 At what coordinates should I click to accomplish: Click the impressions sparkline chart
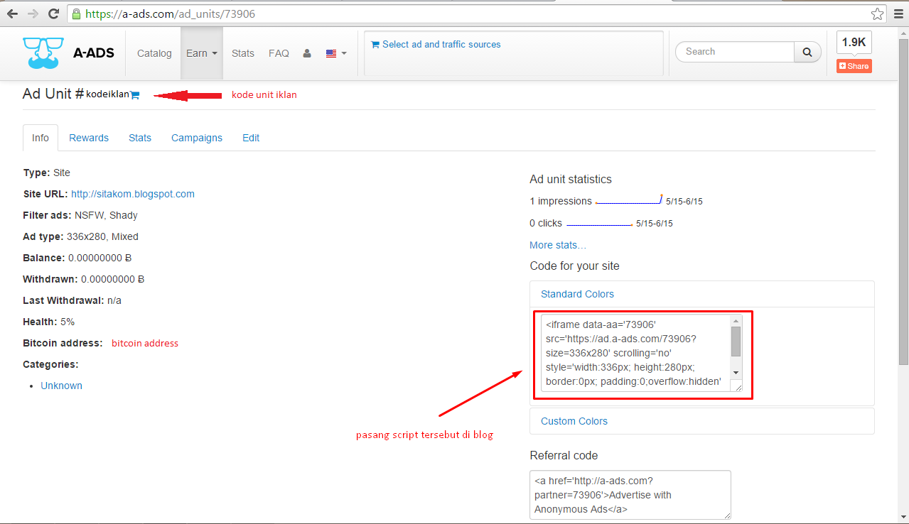click(x=629, y=200)
